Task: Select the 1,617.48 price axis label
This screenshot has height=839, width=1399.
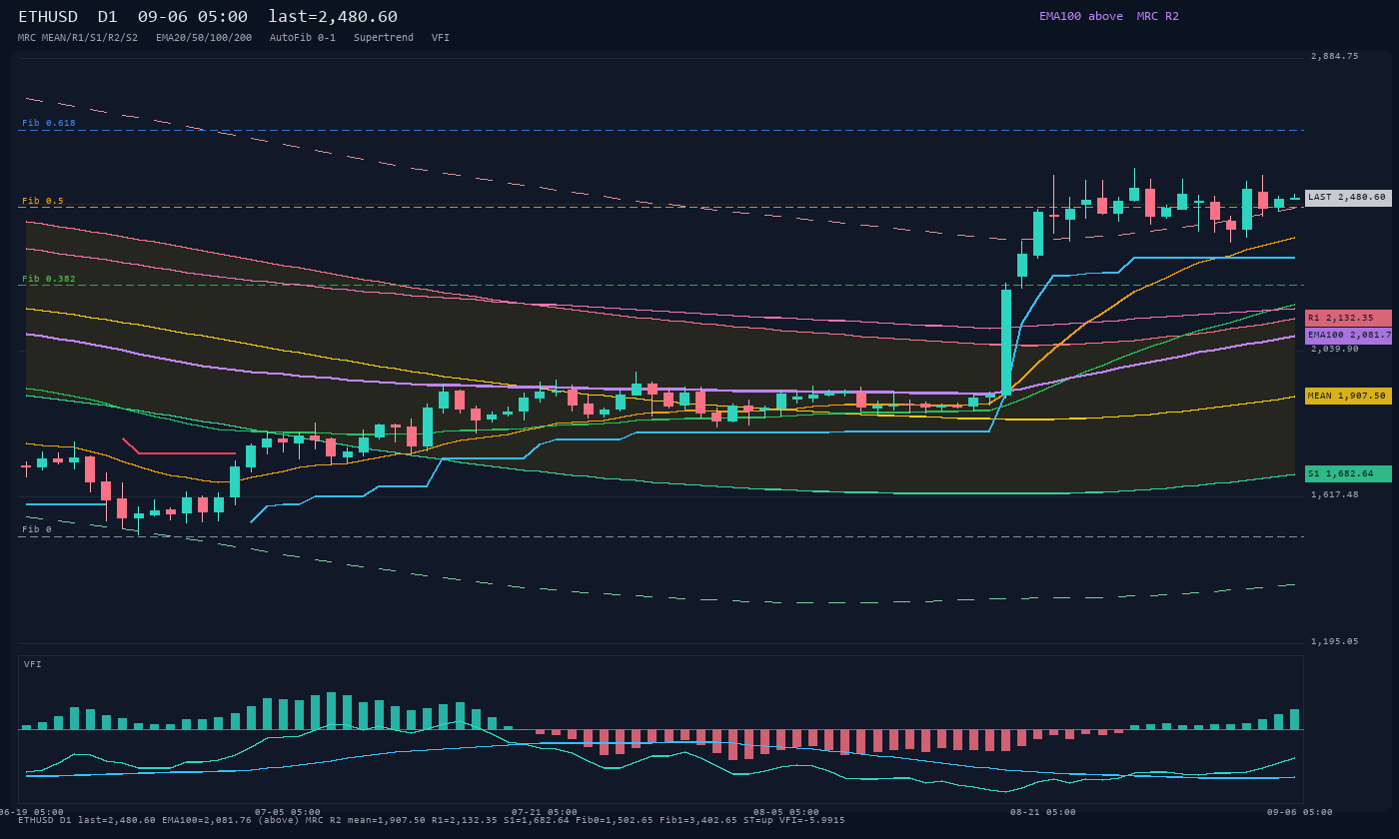Action: coord(1335,494)
